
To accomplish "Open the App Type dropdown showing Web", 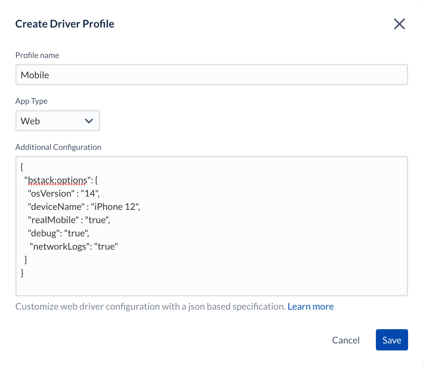I will pyautogui.click(x=57, y=121).
